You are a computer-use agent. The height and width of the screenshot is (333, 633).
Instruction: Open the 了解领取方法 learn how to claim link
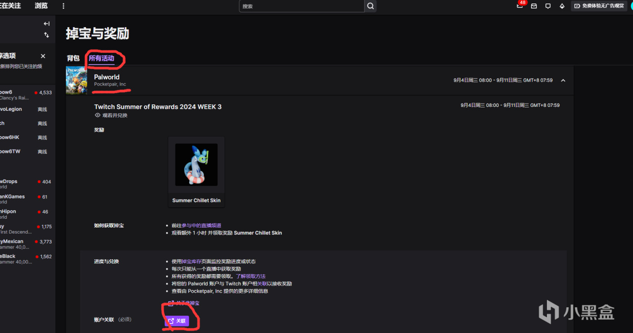(x=251, y=276)
